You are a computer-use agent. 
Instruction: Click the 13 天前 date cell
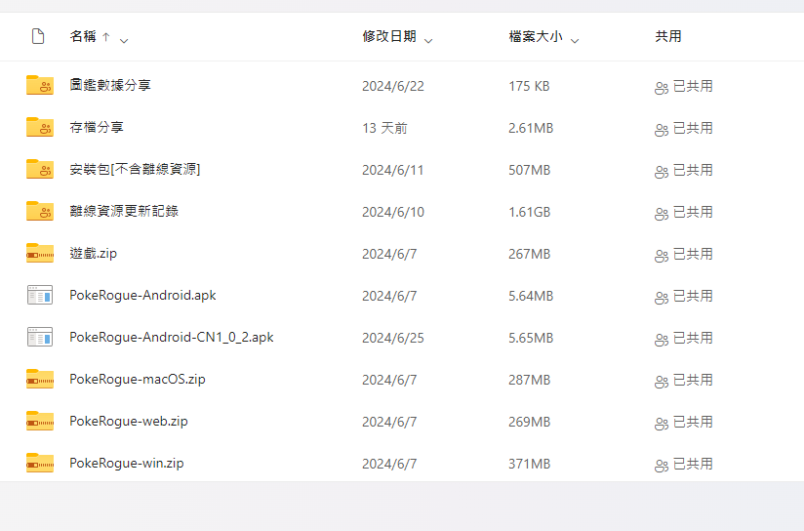pyautogui.click(x=384, y=128)
